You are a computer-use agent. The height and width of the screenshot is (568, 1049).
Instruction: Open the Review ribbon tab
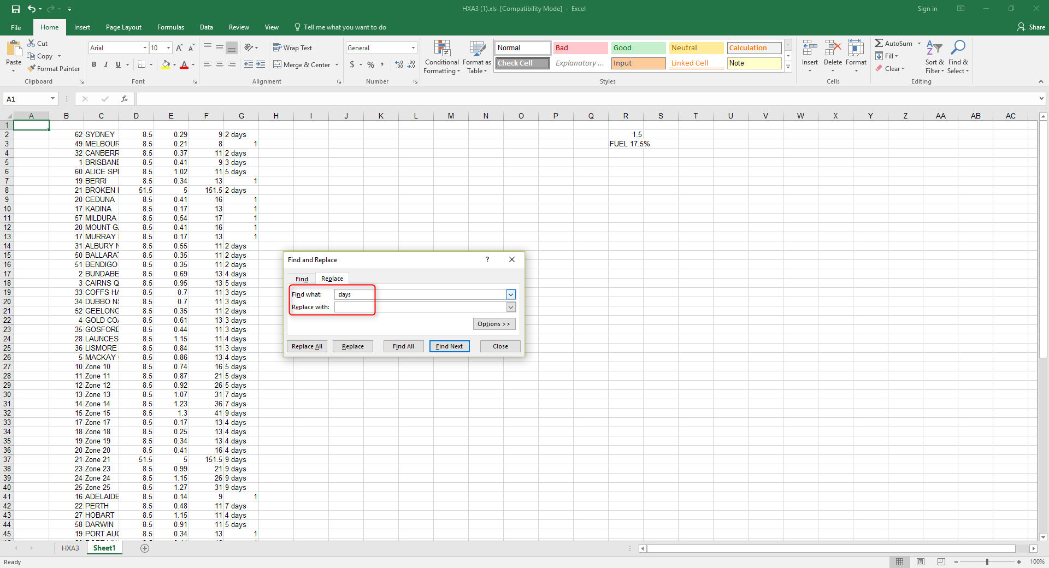[x=239, y=27]
